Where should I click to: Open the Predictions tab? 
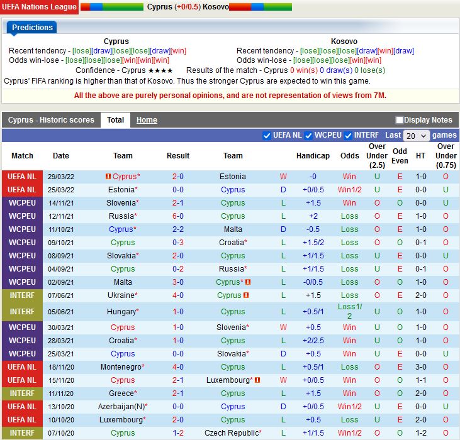tap(32, 28)
